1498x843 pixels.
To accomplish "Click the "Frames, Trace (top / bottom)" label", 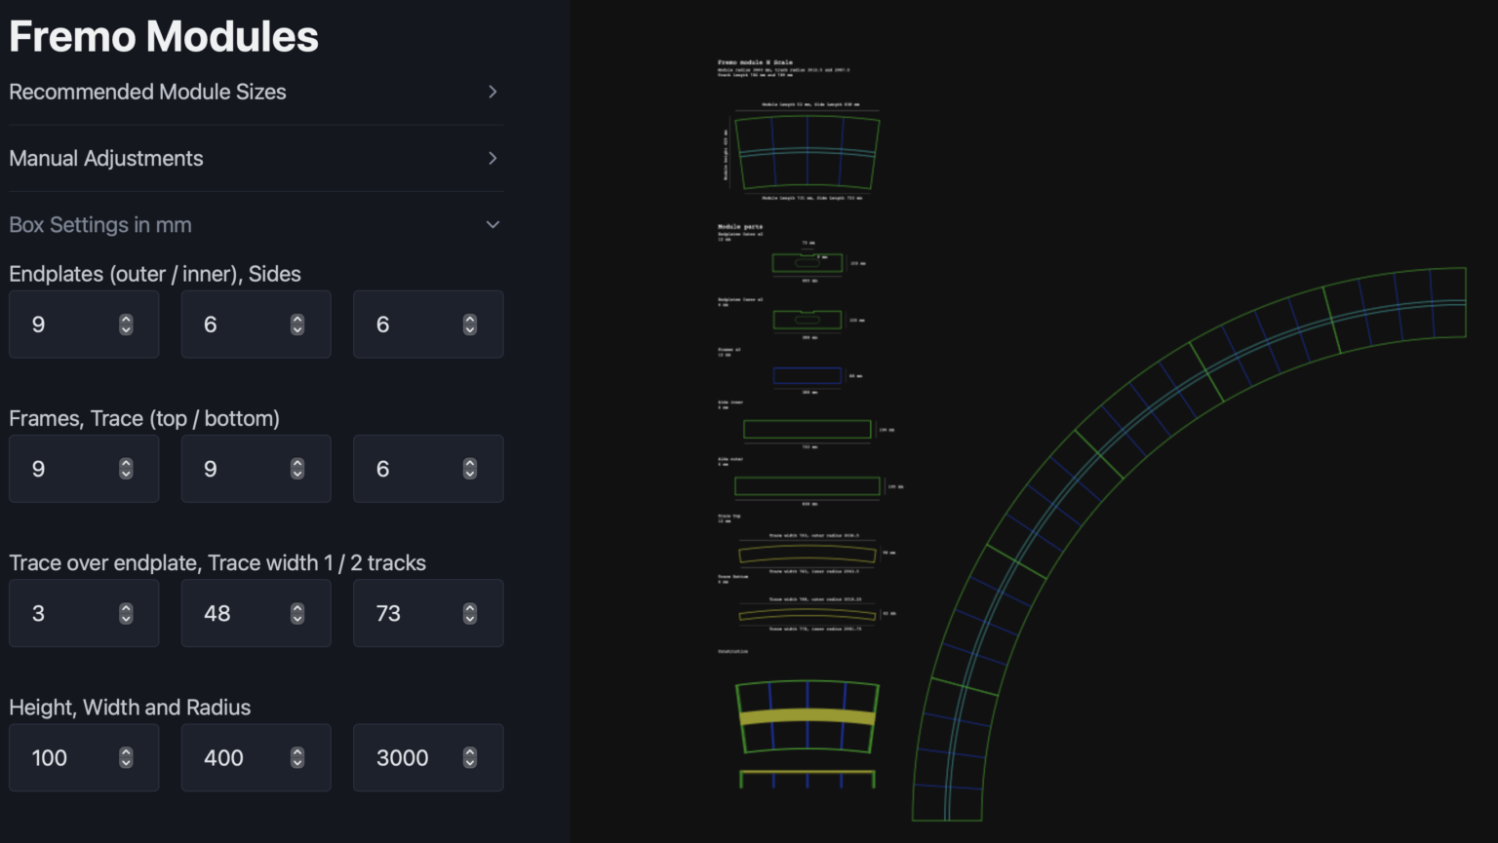I will (x=144, y=418).
